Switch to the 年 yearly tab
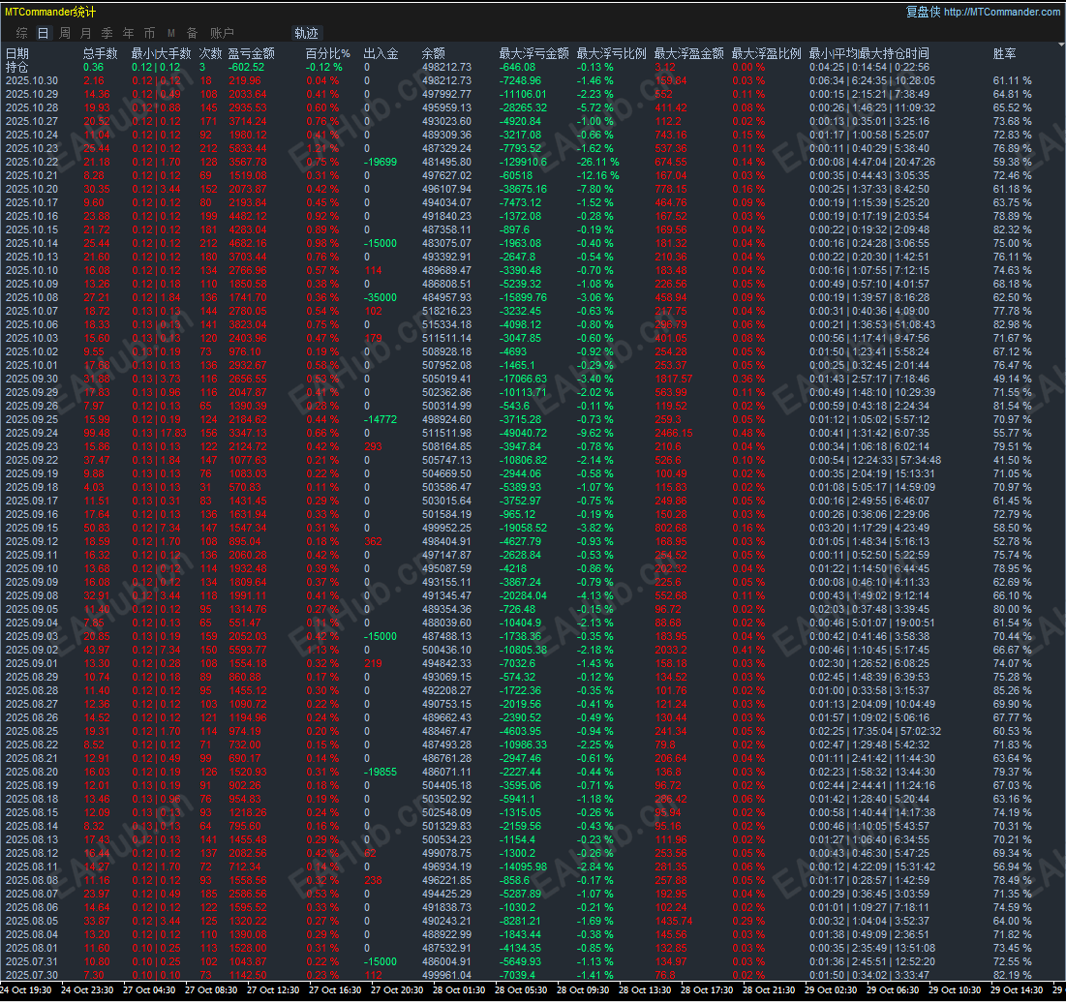 [x=129, y=33]
